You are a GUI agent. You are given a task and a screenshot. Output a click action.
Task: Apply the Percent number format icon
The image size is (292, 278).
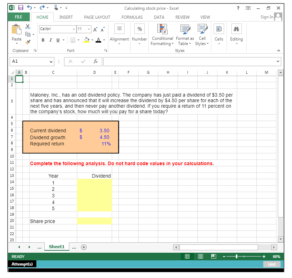pos(139,29)
